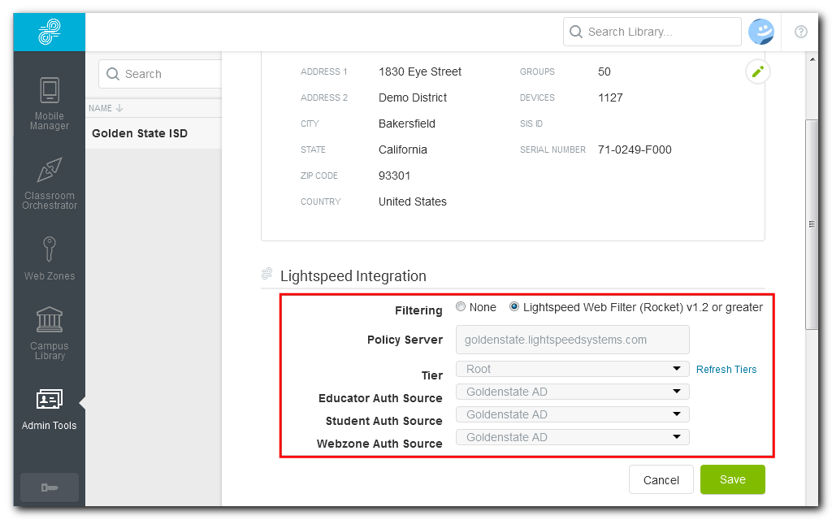Click the groups count 50
The image size is (832, 520).
(604, 71)
